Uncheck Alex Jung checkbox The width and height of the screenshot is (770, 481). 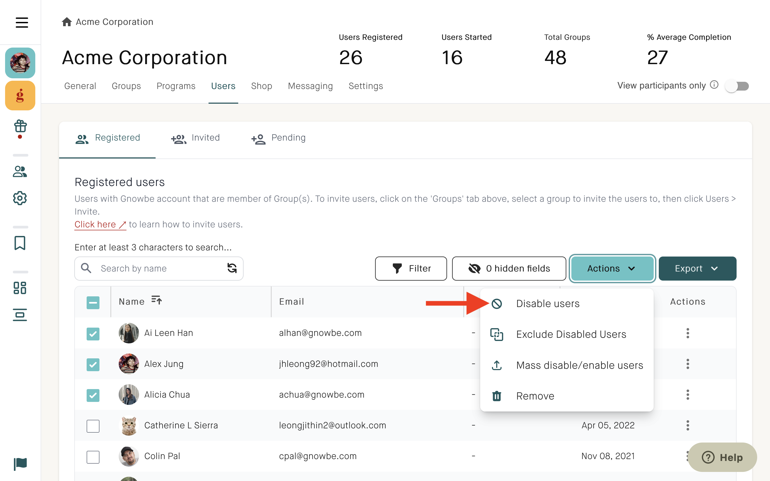93,364
